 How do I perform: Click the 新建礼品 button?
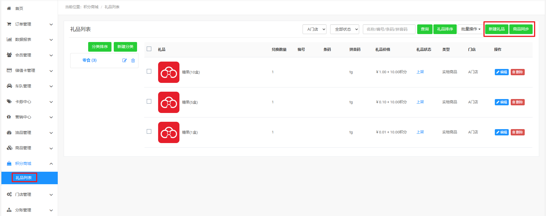[497, 29]
